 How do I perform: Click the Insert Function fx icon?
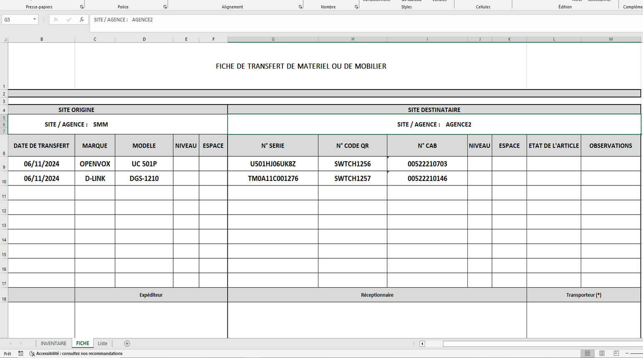[82, 20]
